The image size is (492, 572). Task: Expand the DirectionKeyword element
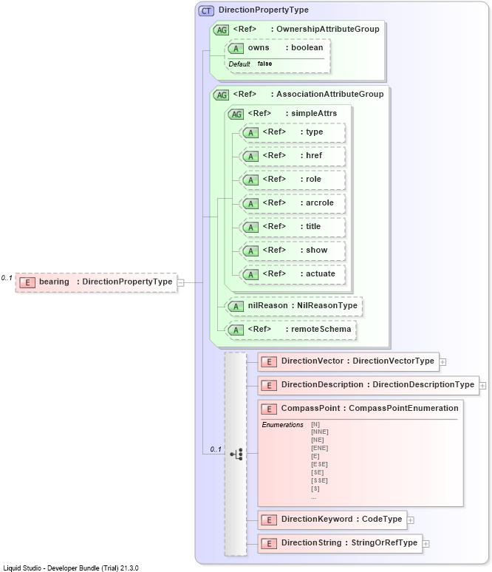[x=410, y=520]
